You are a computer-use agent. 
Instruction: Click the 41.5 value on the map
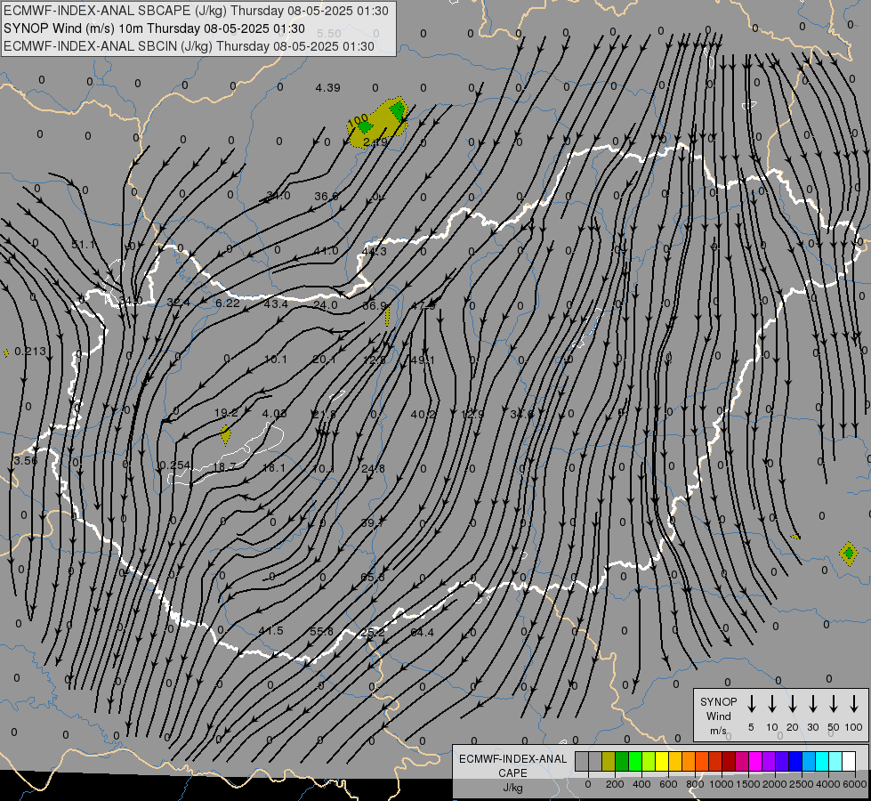pos(271,630)
